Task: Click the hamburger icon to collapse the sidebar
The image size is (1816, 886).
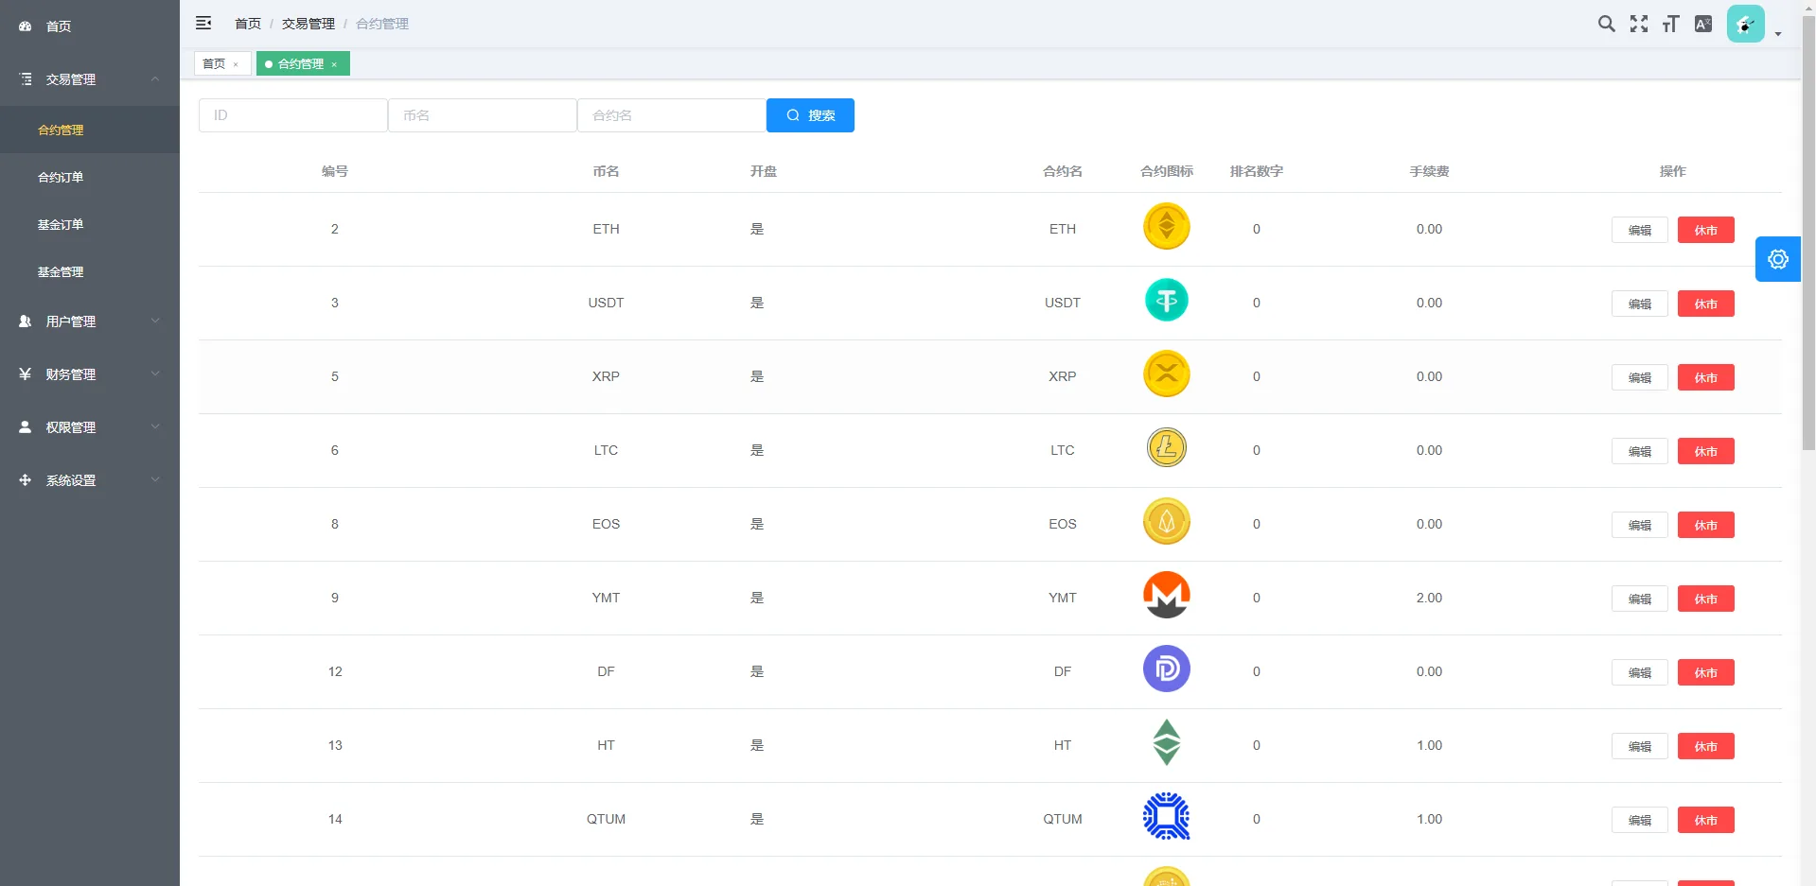Action: [x=203, y=23]
